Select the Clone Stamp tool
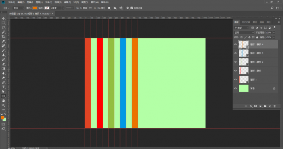 coord(3,55)
